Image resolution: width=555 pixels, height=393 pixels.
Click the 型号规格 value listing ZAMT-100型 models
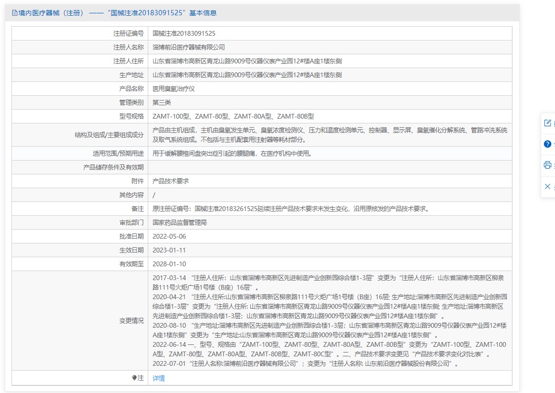click(233, 116)
